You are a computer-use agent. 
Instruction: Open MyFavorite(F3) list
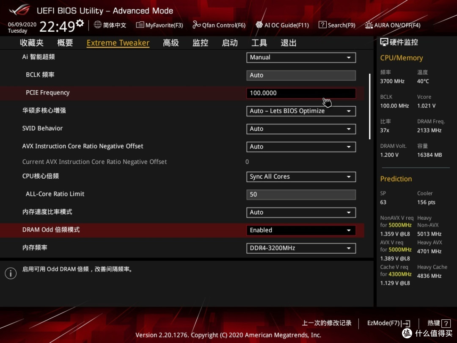coord(160,25)
